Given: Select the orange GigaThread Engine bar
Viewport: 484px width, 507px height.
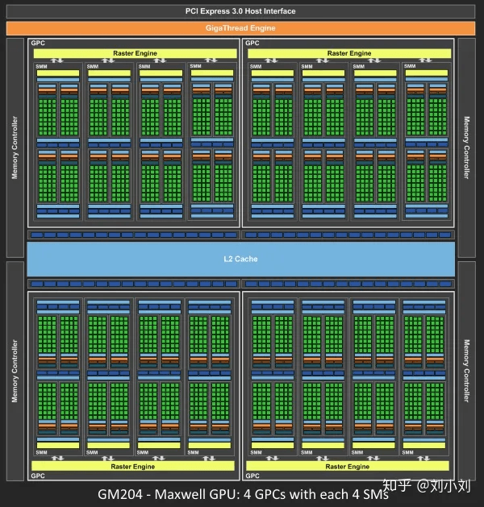Looking at the screenshot, I should click(x=240, y=28).
